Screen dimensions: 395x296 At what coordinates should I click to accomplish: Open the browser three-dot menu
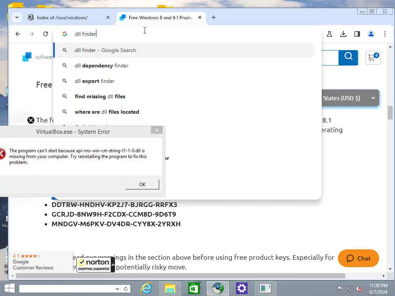point(385,34)
